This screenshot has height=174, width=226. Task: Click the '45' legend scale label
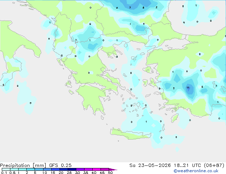[102, 173]
